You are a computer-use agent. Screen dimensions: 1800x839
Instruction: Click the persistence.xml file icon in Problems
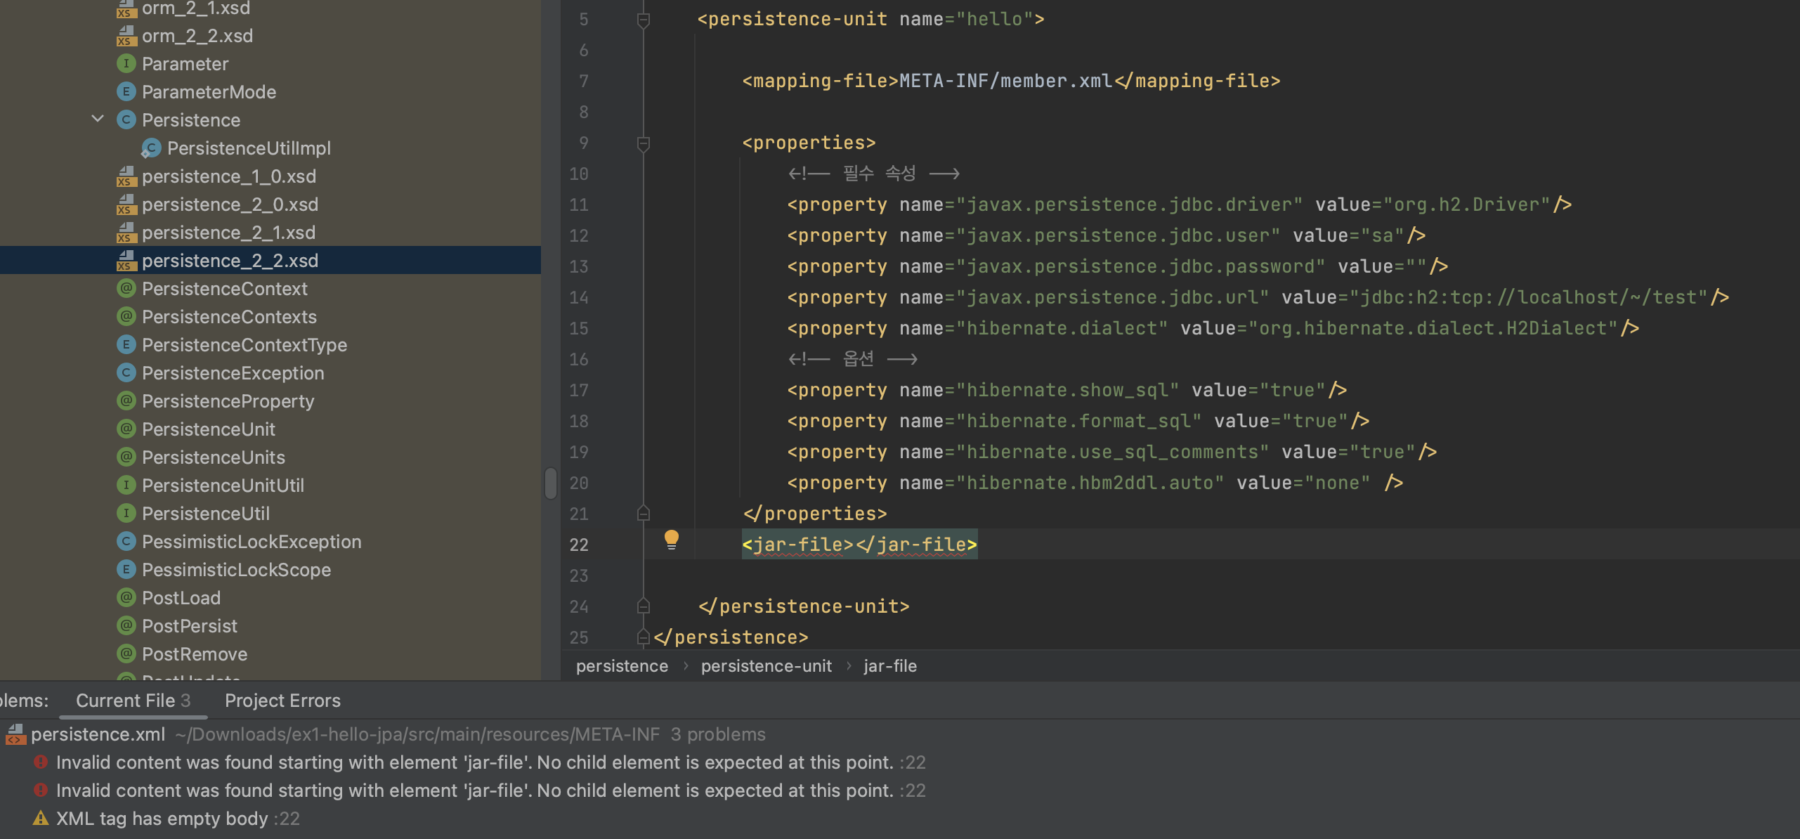click(15, 734)
